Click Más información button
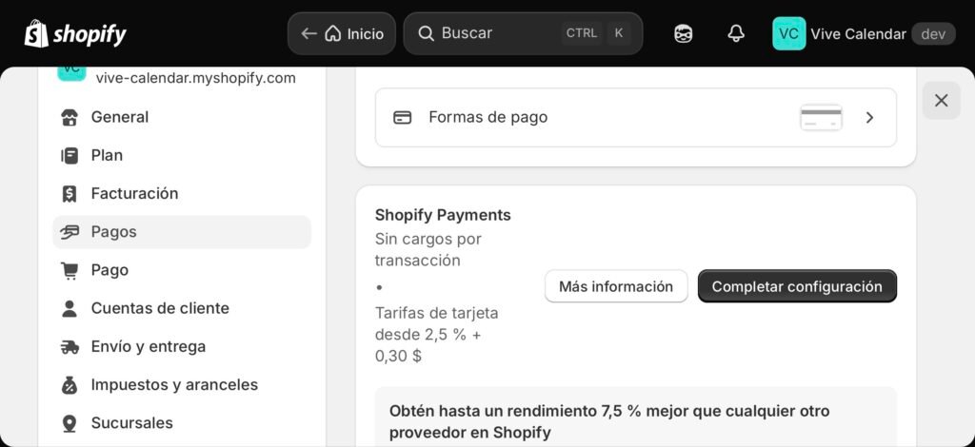 (616, 286)
